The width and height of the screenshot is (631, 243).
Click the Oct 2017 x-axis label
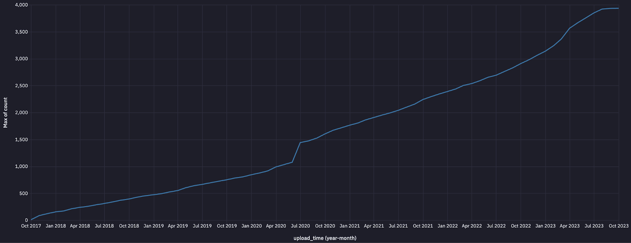(31, 226)
